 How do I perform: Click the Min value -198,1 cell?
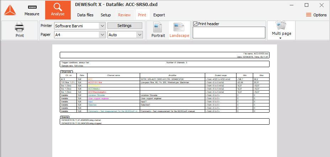click(245, 79)
